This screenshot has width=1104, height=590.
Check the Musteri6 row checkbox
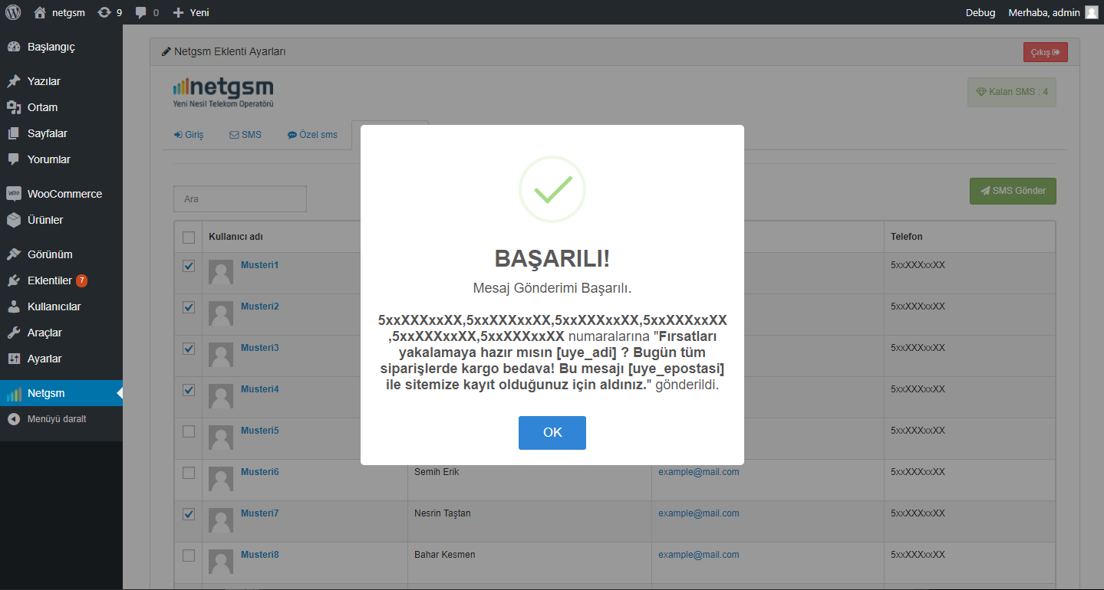189,473
